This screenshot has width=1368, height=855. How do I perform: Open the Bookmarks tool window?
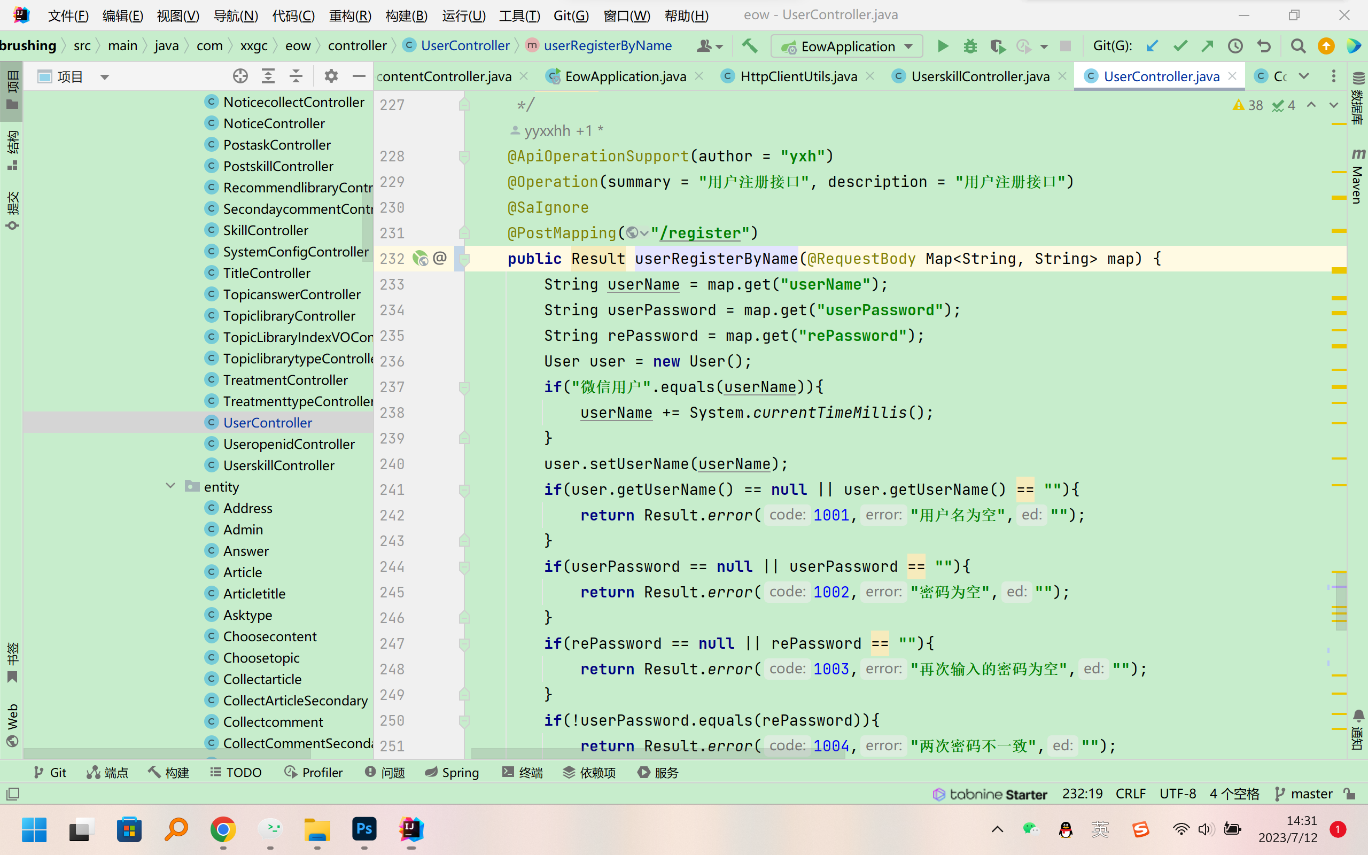tap(12, 663)
